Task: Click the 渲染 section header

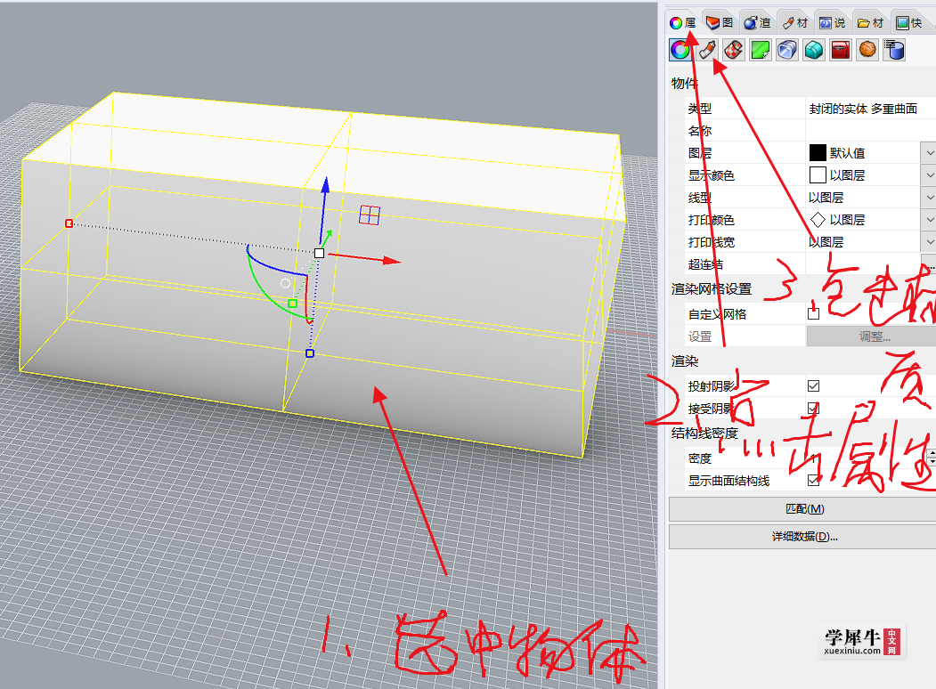Action: (685, 361)
